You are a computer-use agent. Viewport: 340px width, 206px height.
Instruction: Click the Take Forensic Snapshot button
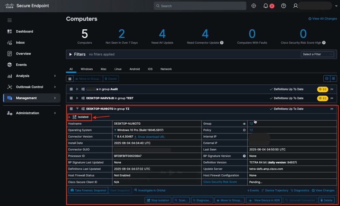coord(89,190)
